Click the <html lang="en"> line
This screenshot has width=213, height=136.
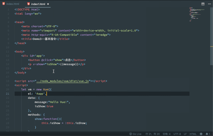(x=28, y=14)
